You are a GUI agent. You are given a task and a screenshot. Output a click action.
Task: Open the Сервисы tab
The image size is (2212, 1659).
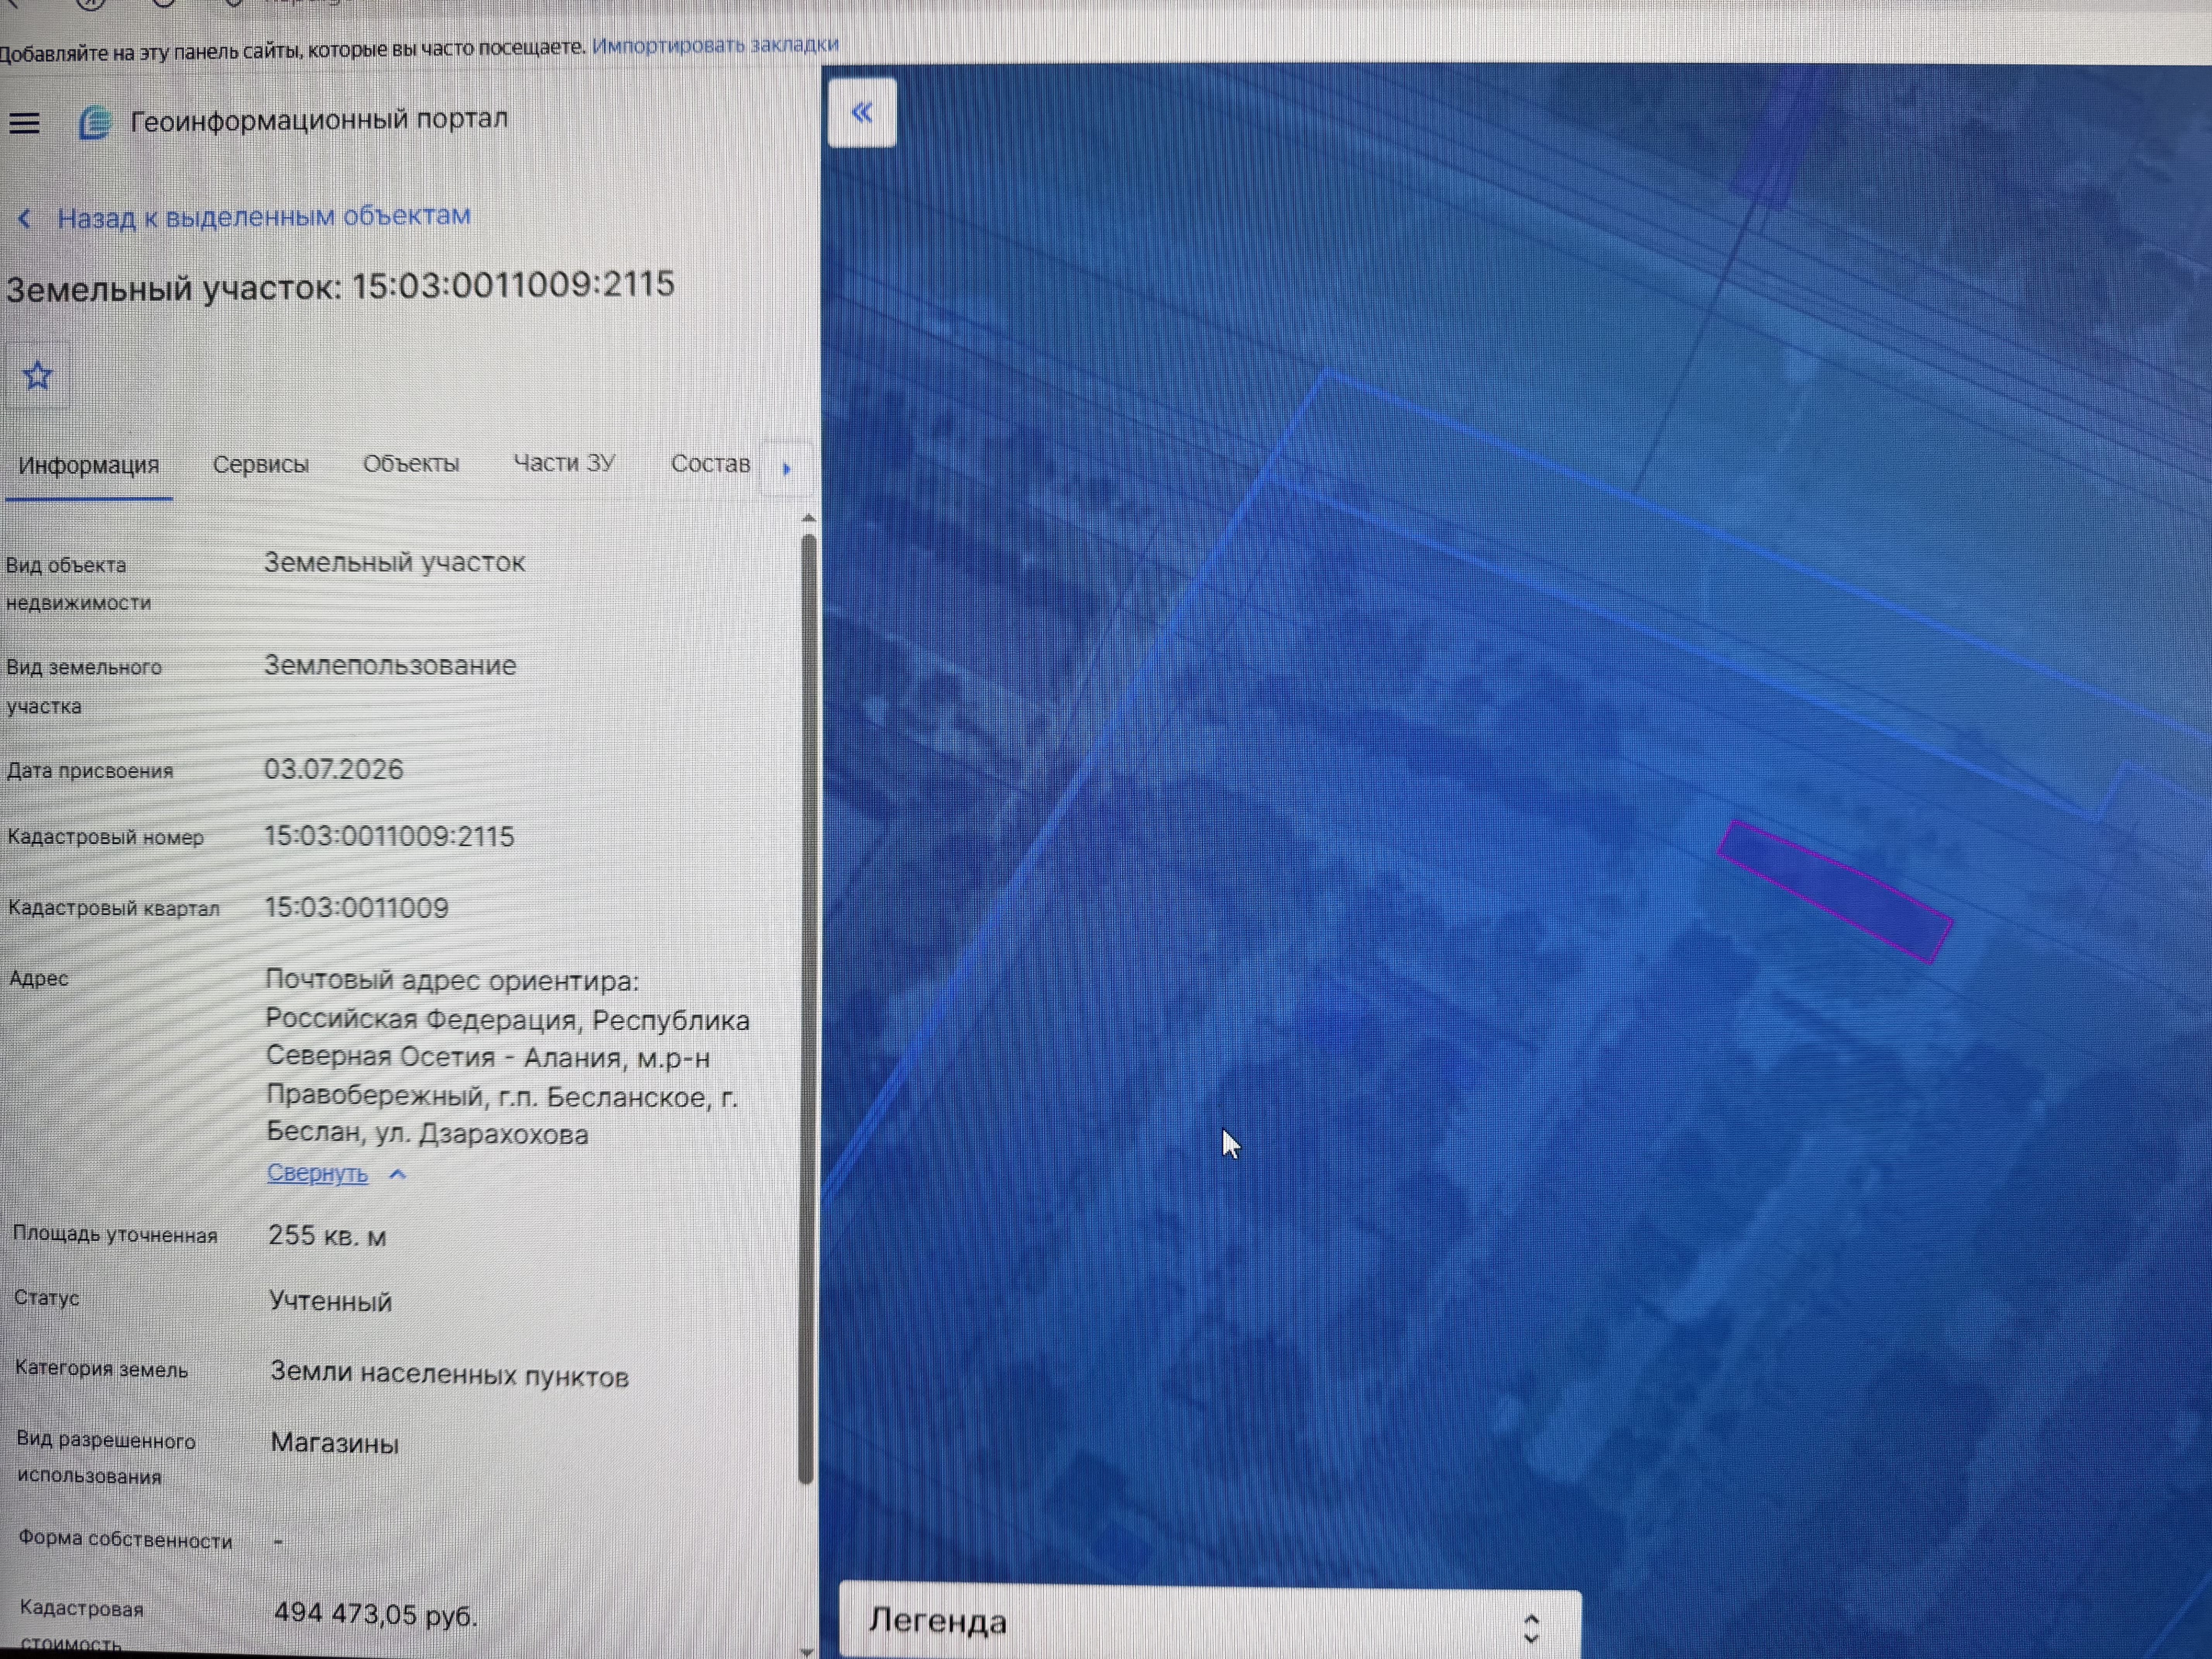point(261,464)
